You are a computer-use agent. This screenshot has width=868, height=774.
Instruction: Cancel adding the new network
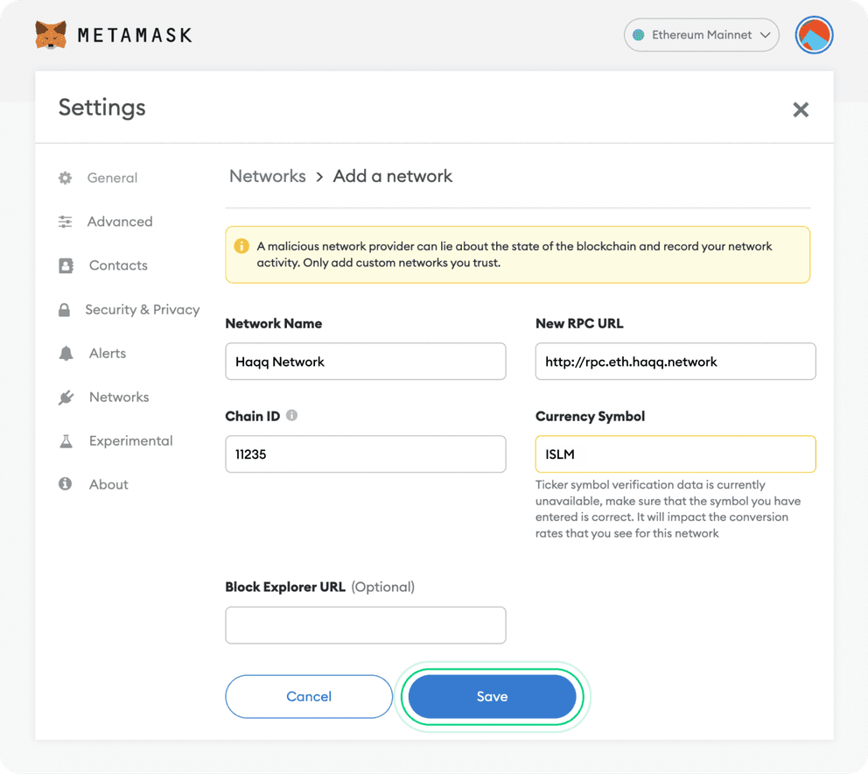click(x=308, y=696)
